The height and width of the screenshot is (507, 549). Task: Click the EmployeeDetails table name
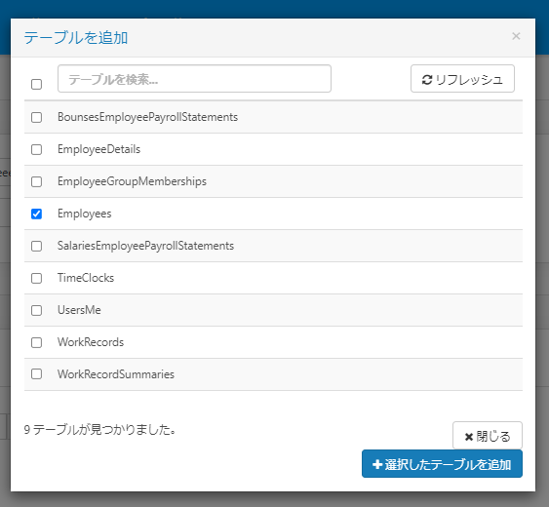(99, 149)
